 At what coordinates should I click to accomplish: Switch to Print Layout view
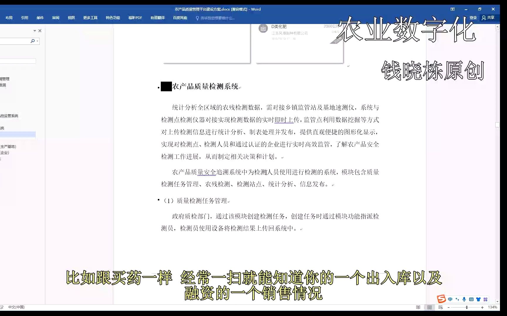(x=430, y=307)
